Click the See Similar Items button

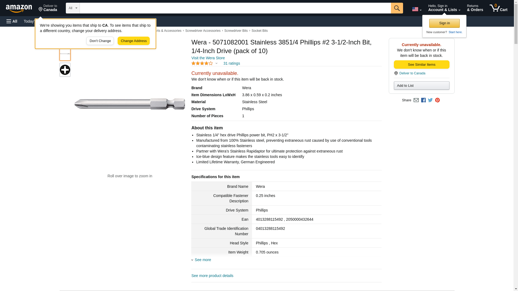421,65
